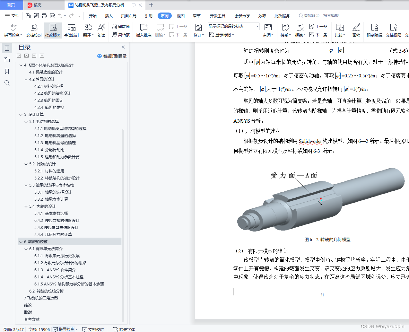Open search icon in left sidebar
Image resolution: width=409 pixels, height=332 pixels.
pos(7,83)
